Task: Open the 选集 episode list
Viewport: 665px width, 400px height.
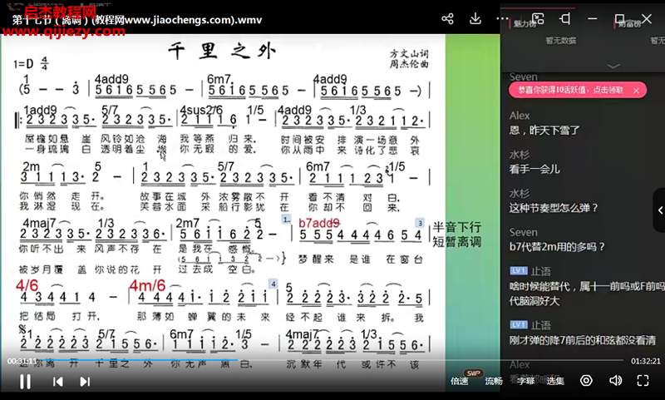Action: click(x=555, y=381)
